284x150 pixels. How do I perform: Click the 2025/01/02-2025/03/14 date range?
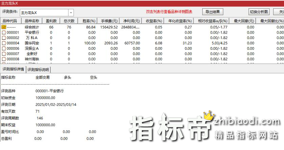(56, 105)
